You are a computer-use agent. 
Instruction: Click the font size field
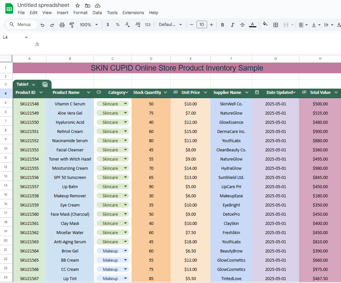point(202,24)
